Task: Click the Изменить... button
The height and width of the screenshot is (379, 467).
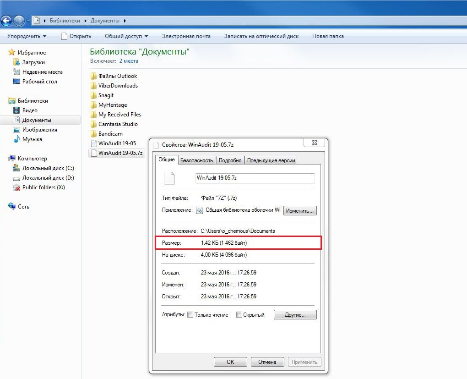Action: (x=300, y=210)
